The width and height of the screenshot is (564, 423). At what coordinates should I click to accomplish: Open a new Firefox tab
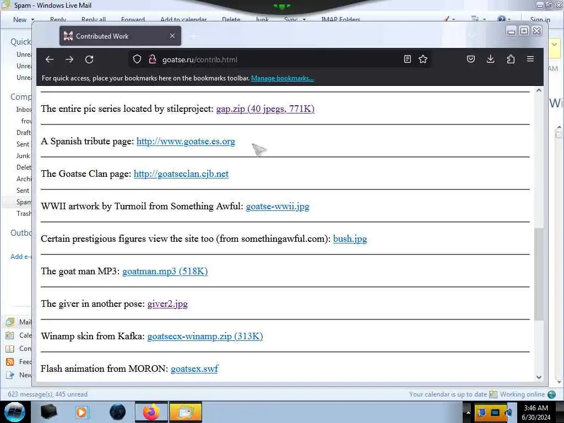point(193,36)
